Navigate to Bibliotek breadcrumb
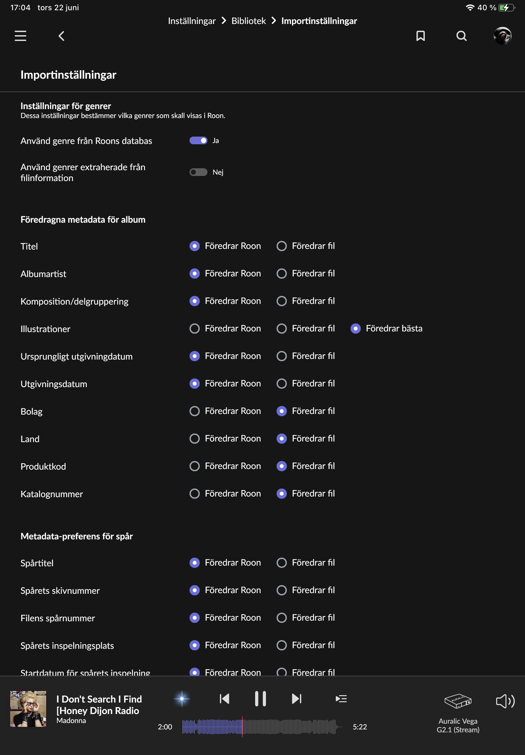Image resolution: width=525 pixels, height=755 pixels. tap(248, 21)
